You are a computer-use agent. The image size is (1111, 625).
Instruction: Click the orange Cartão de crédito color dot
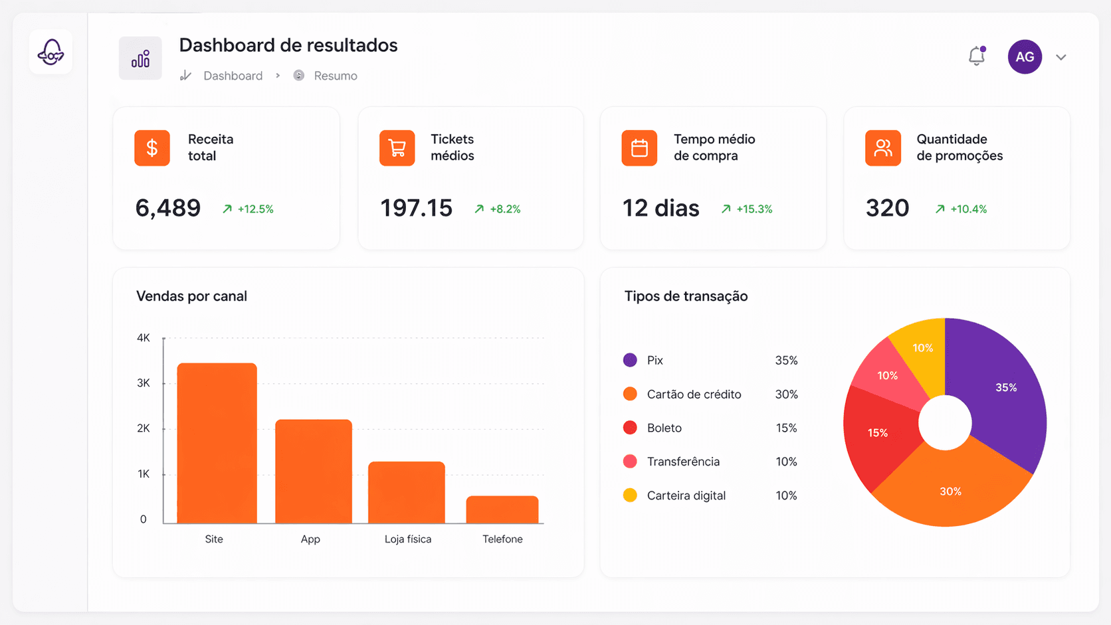[x=629, y=394]
